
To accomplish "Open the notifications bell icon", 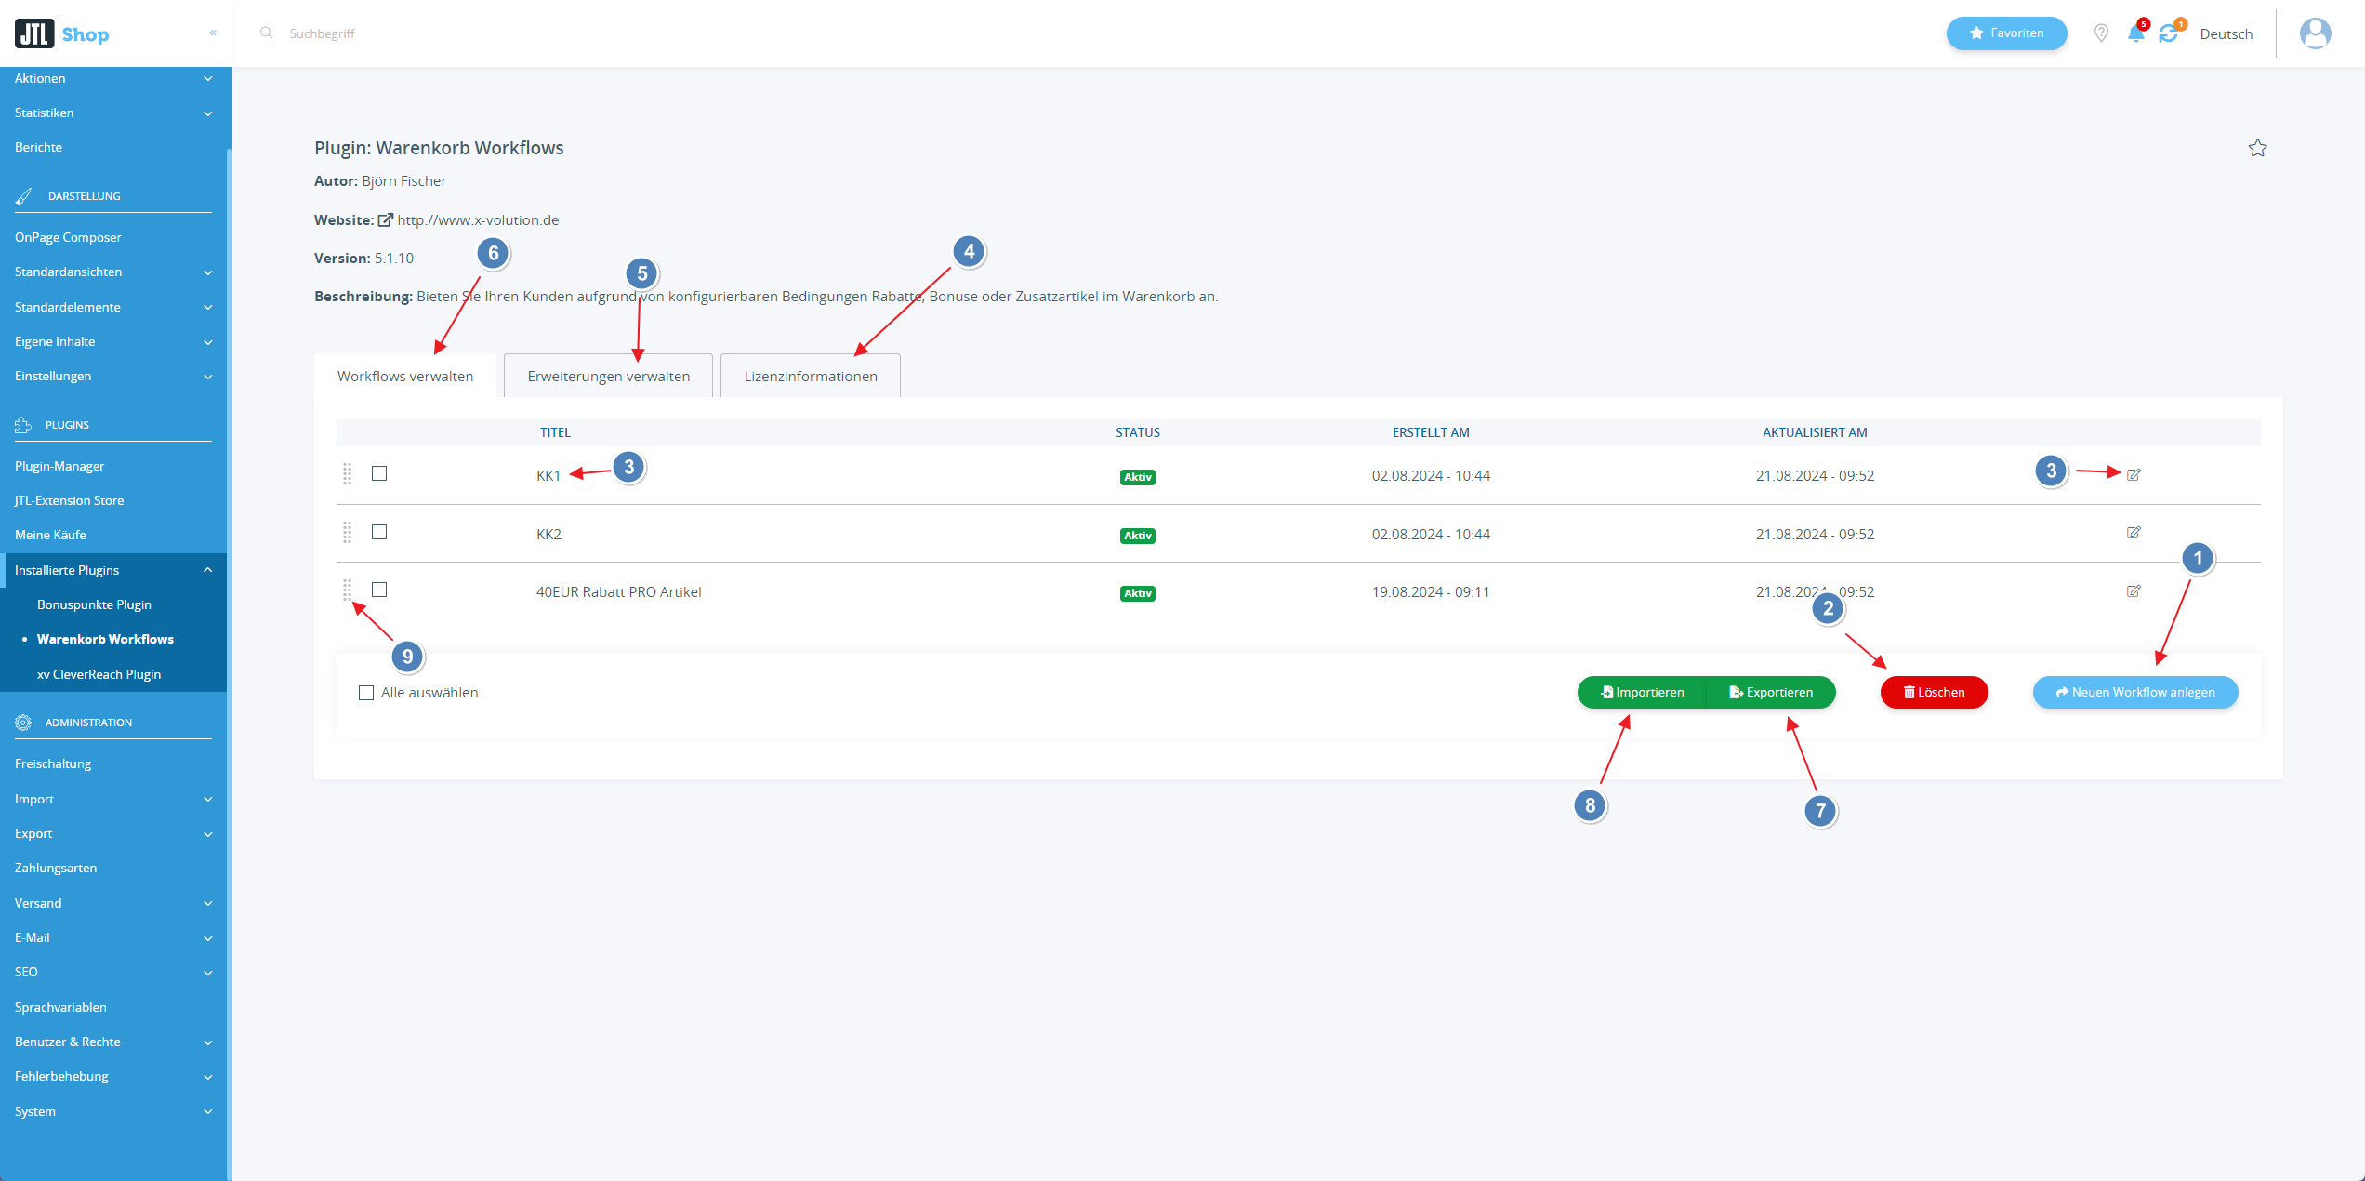I will 2136,33.
